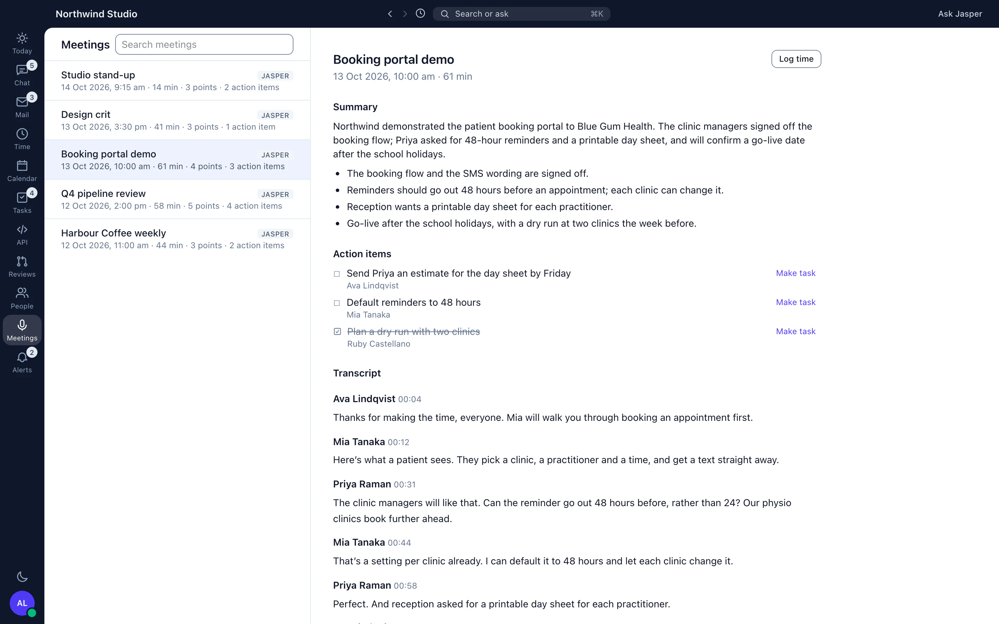
Task: Open the Design crit meeting
Action: click(177, 120)
